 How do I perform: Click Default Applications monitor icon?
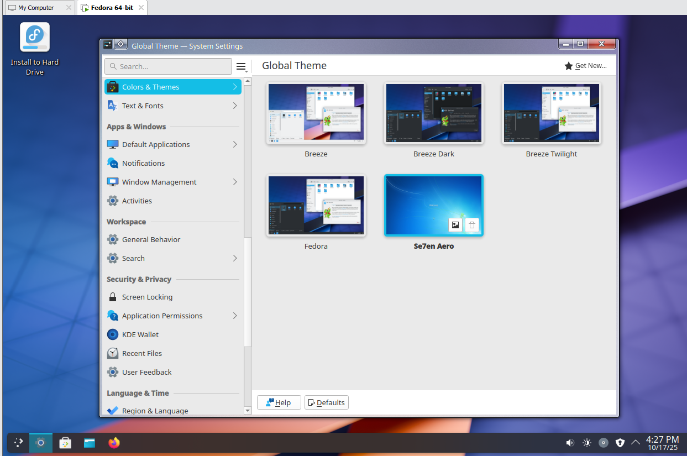click(x=113, y=144)
